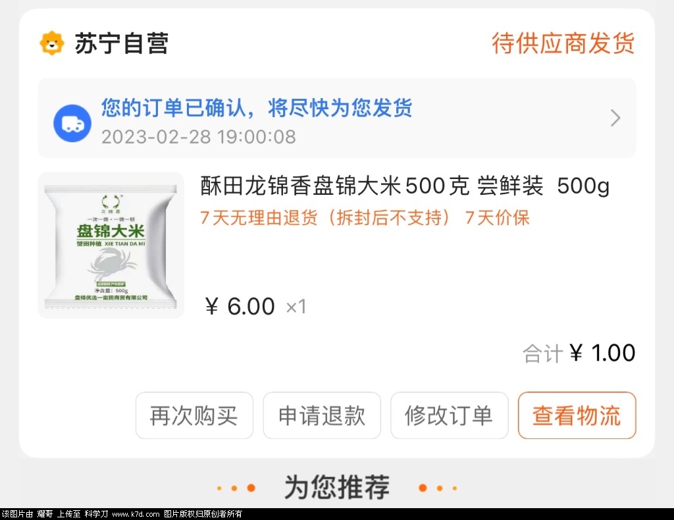Tap the orange dots right of 为您推荐

[x=438, y=488]
